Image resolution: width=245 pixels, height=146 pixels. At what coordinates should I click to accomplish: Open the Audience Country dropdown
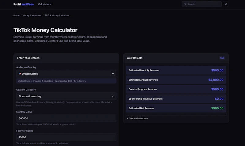coord(66,74)
